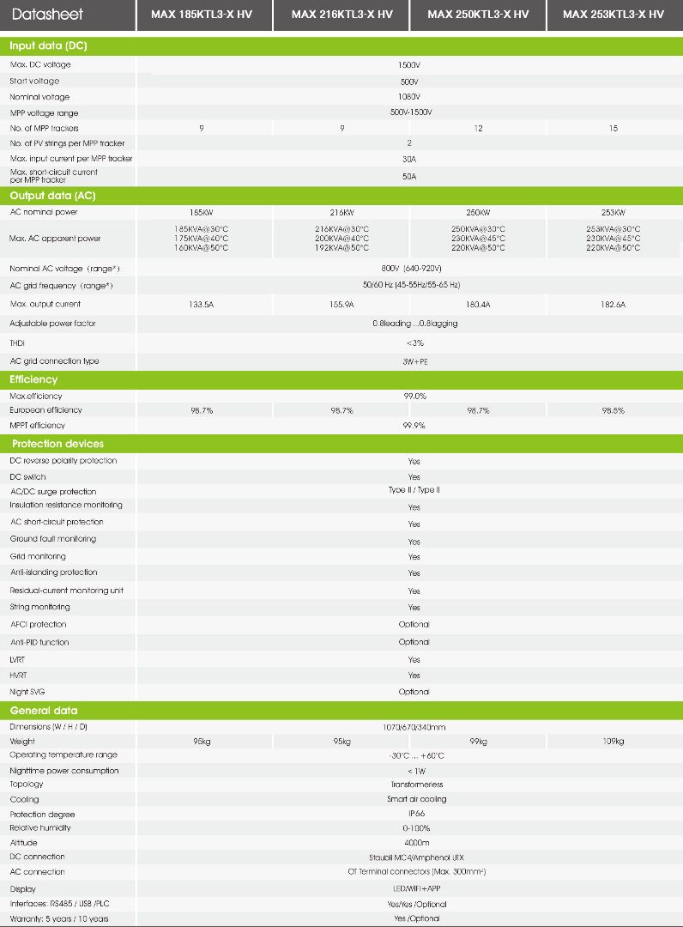Click MPP tracker count 12
The image size is (683, 927).
click(478, 128)
